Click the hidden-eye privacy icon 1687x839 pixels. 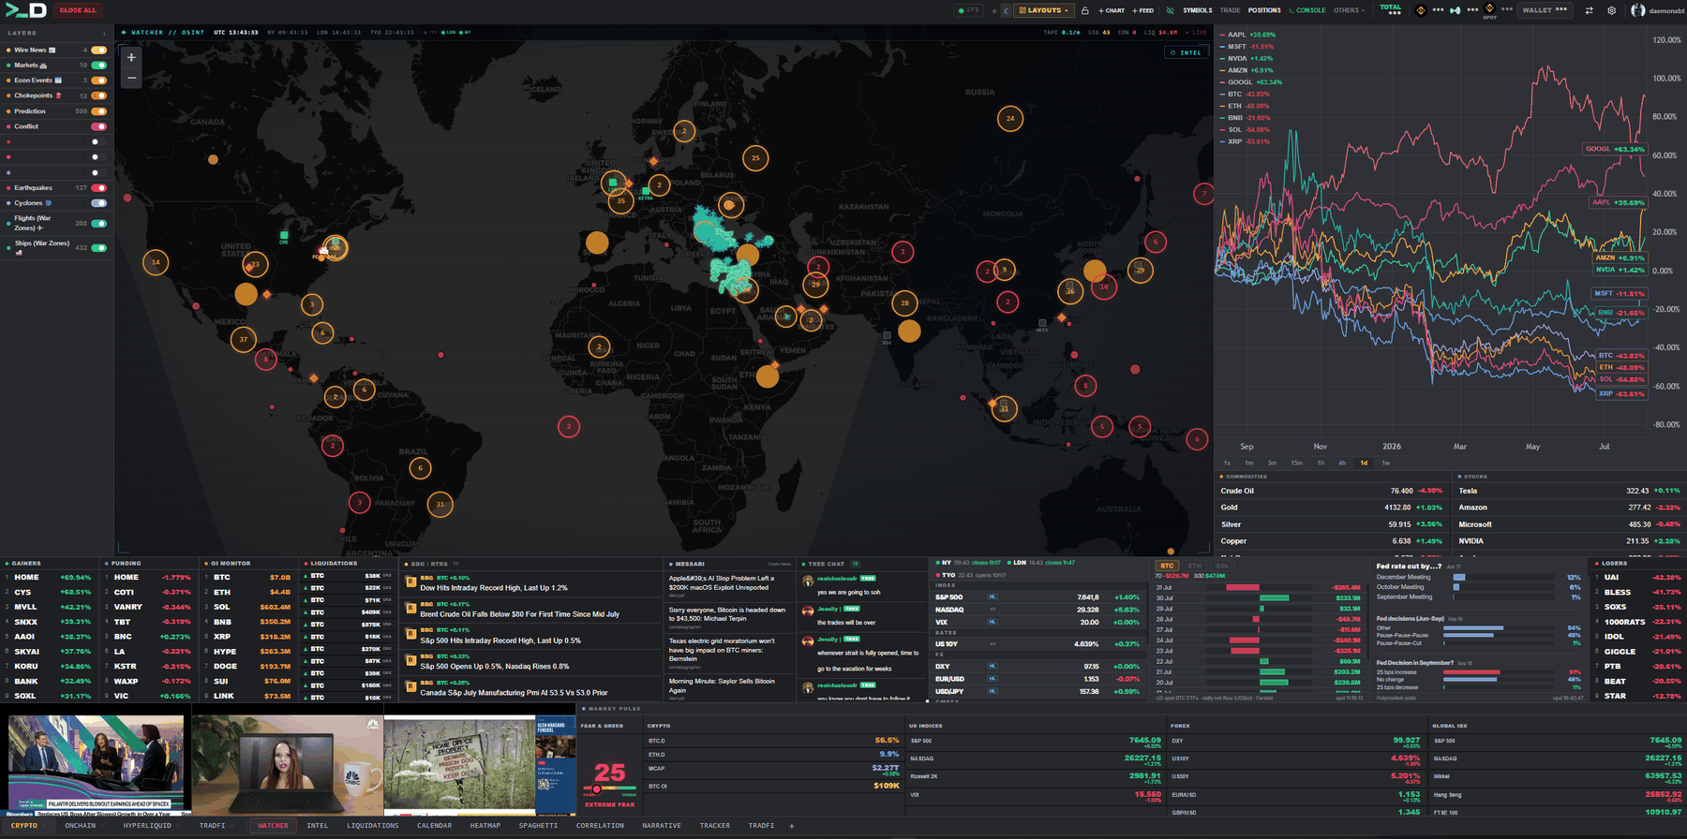(x=1170, y=10)
